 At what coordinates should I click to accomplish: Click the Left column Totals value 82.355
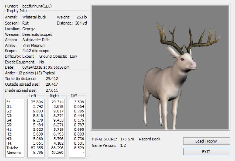(37, 148)
